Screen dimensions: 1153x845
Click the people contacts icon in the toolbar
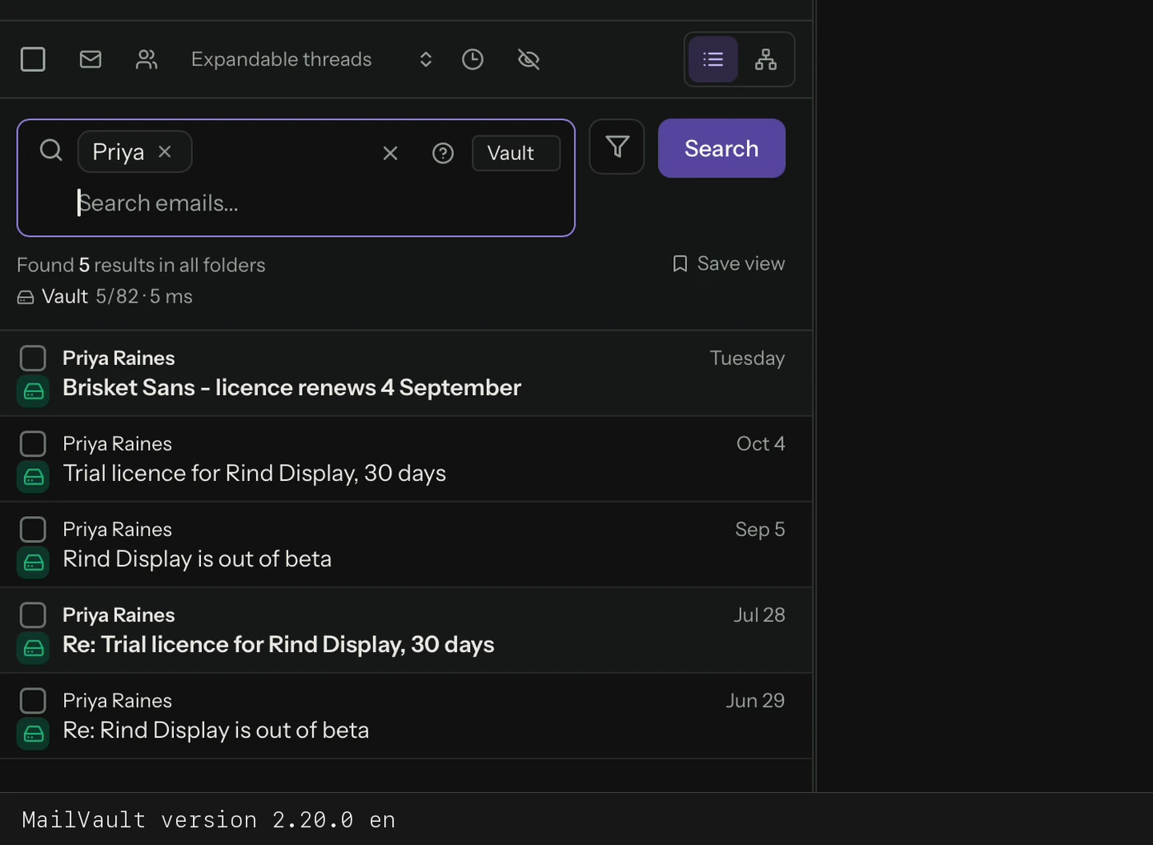[x=147, y=59]
